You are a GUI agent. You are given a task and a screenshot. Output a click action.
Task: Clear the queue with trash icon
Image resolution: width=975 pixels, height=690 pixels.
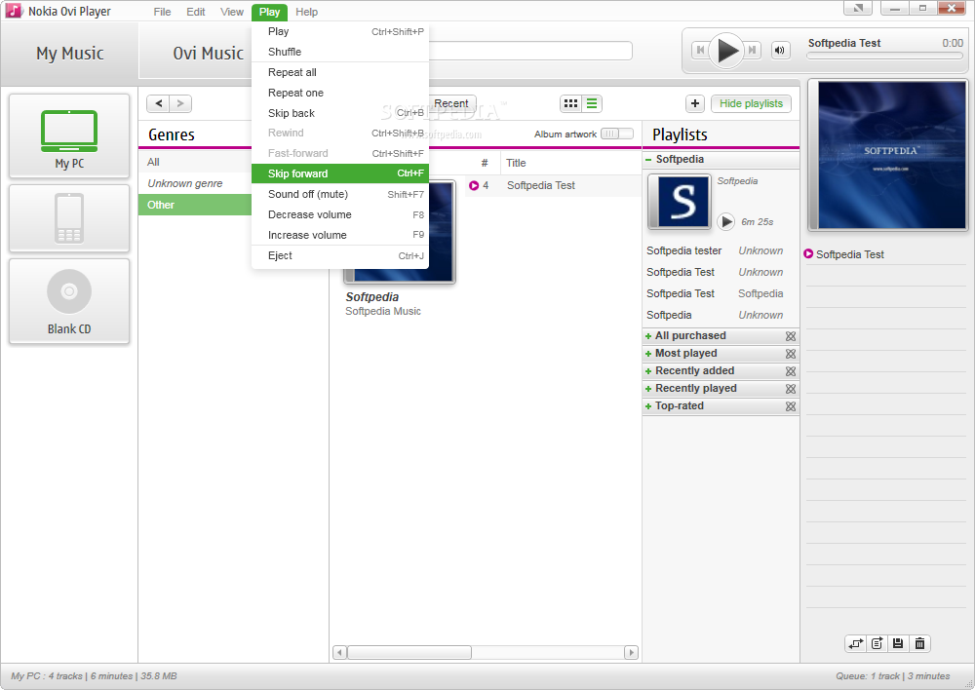click(x=919, y=643)
